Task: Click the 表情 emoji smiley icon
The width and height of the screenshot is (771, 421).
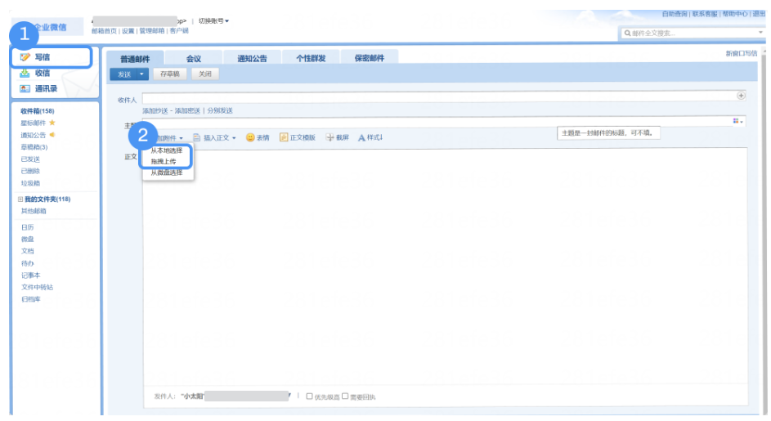Action: (250, 137)
